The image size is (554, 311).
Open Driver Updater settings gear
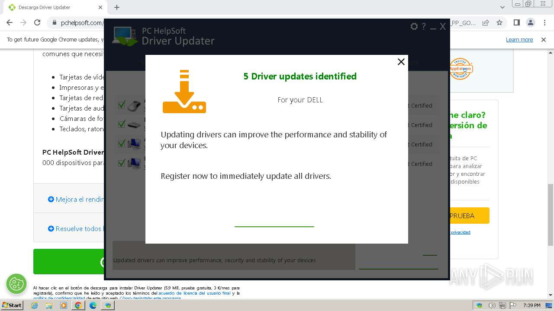(414, 26)
